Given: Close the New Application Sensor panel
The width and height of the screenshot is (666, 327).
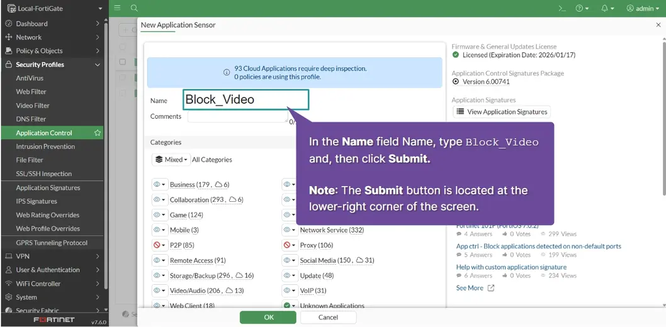Looking at the screenshot, I should [658, 25].
